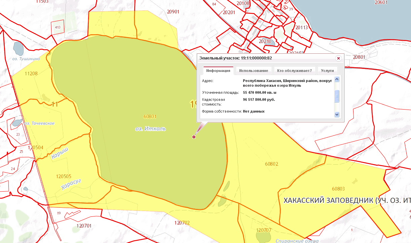Click cadastral block label 60801
The width and height of the screenshot is (411, 243).
pos(150,117)
